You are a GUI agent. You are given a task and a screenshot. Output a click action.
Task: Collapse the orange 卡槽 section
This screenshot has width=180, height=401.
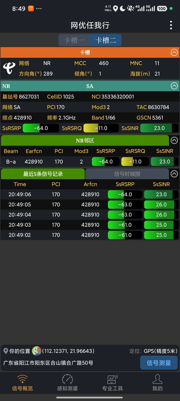click(x=174, y=52)
